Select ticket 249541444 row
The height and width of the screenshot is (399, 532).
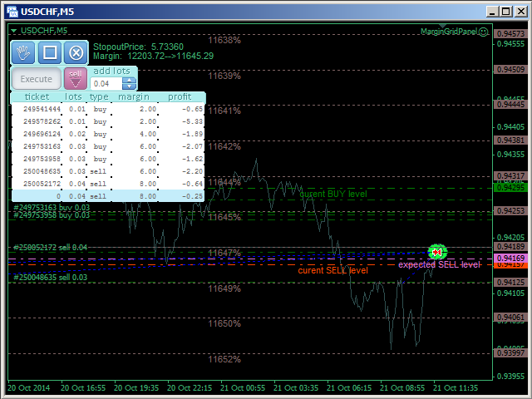pos(108,109)
